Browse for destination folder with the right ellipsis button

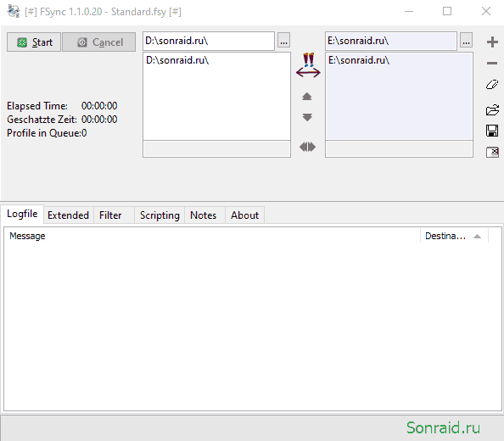pos(466,41)
